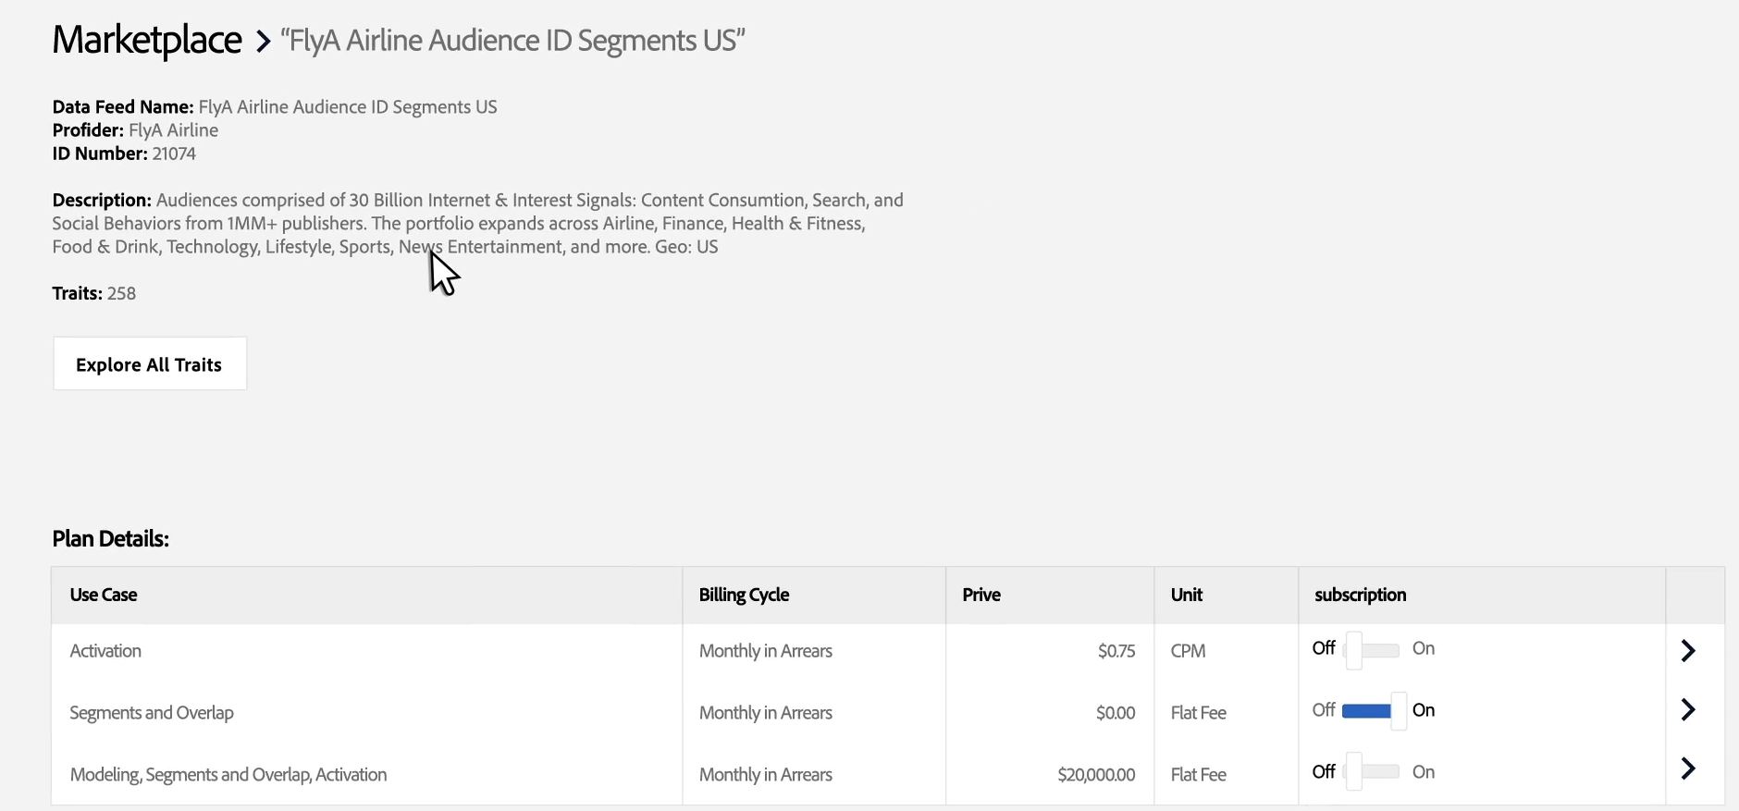
Task: Select the Segments and Overlap row label
Action: 152,713
